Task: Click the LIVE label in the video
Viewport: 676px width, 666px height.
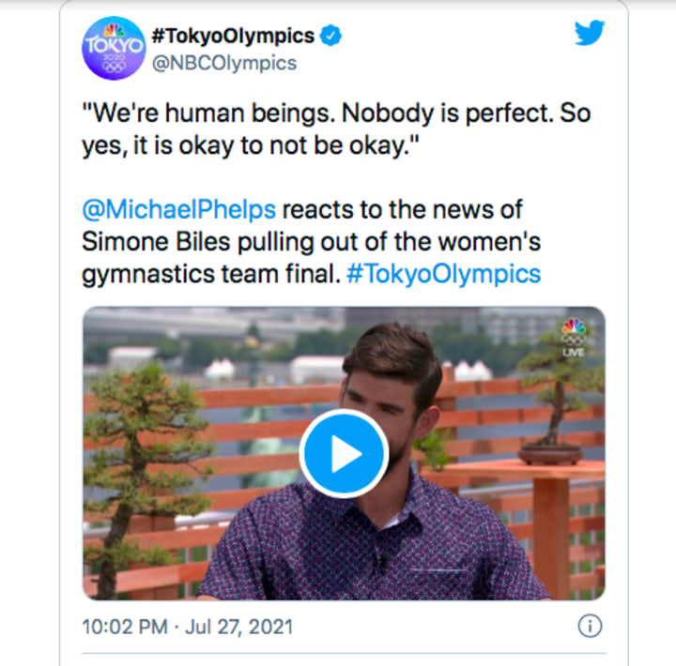Action: (573, 352)
